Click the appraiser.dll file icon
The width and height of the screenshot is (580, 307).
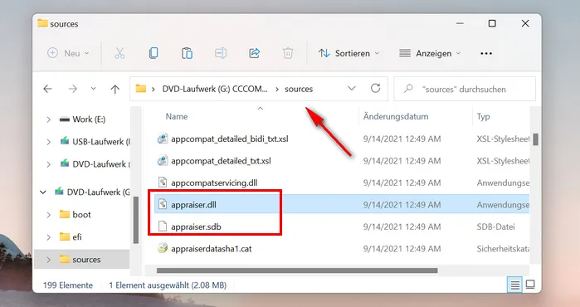click(163, 205)
